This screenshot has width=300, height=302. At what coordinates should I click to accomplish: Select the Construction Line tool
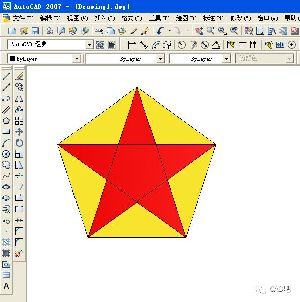(x=6, y=87)
